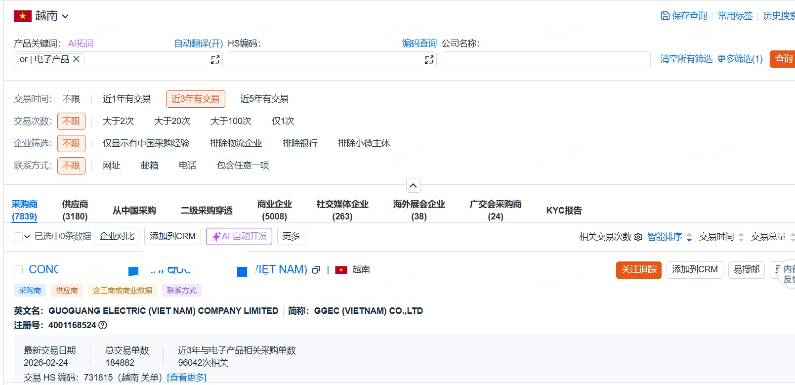The image size is (795, 385).
Task: Open settings gear next to 相关交易次数
Action: coord(638,237)
